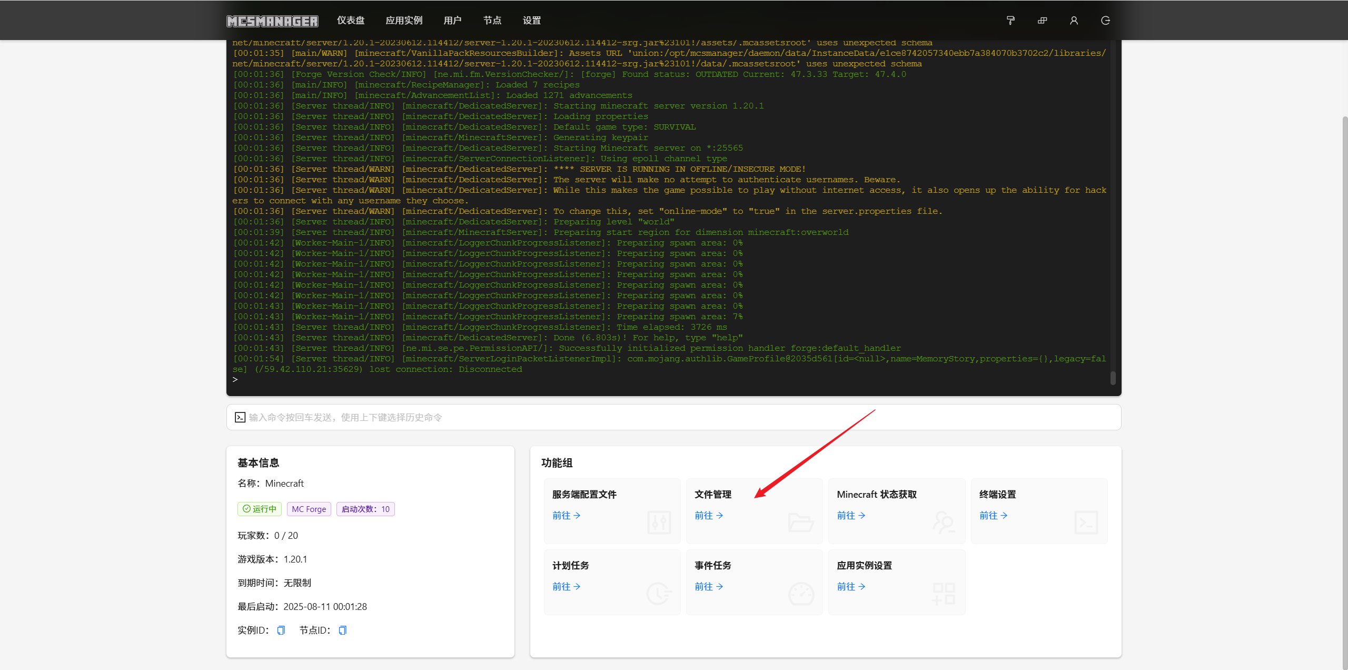This screenshot has width=1348, height=670.
Task: Click the folder icon on 文件管理 card
Action: [801, 523]
